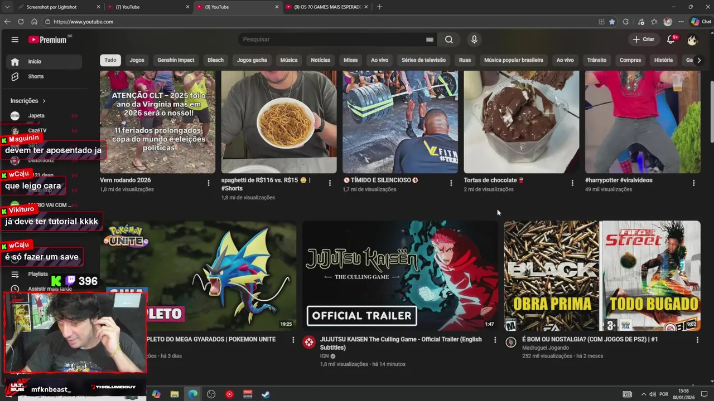Open the YouTube hamburger guide menu
Image resolution: width=714 pixels, height=401 pixels.
click(15, 40)
